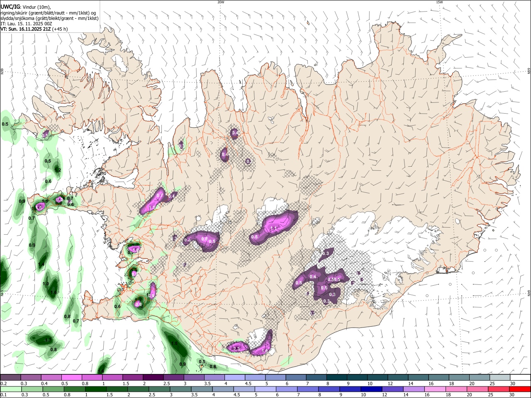
Task: Select the 'VT: Sun. 16.11.2025 21Z (+45 h)' line
Action: 34,29
